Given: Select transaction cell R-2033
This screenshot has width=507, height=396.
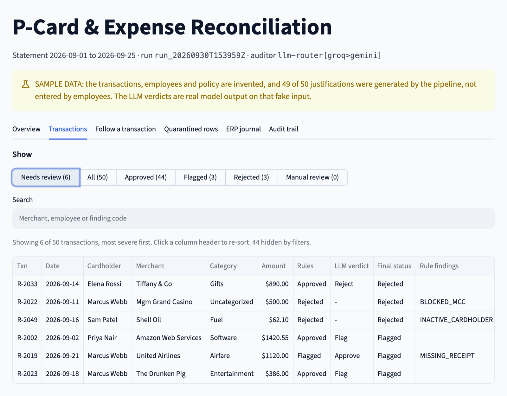Looking at the screenshot, I should tap(27, 284).
